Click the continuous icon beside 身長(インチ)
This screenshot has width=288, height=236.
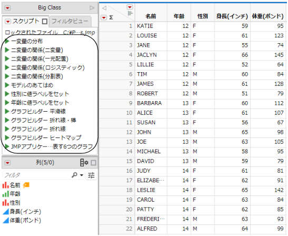point(5,212)
